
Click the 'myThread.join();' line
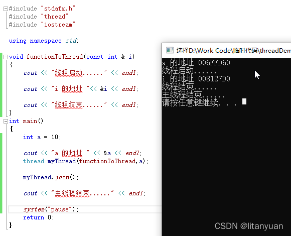tap(51, 177)
